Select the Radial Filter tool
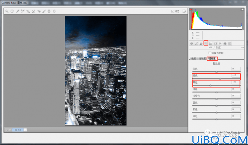This screenshot has width=248, height=145. (x=54, y=11)
